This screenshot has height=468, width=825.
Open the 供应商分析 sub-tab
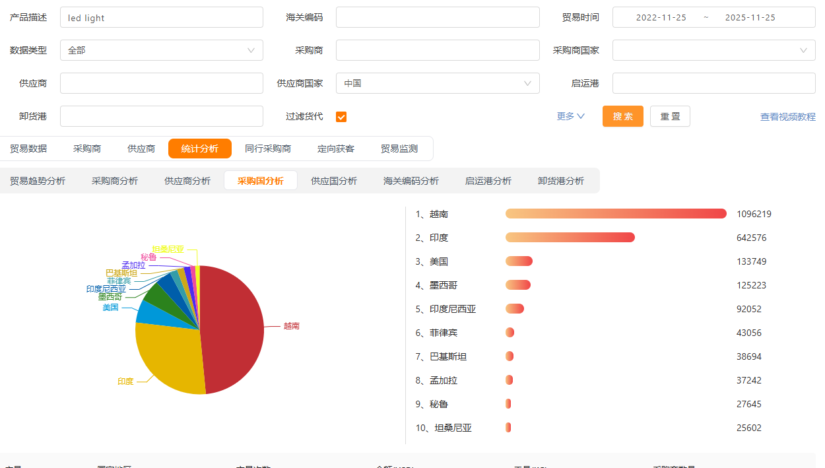187,181
